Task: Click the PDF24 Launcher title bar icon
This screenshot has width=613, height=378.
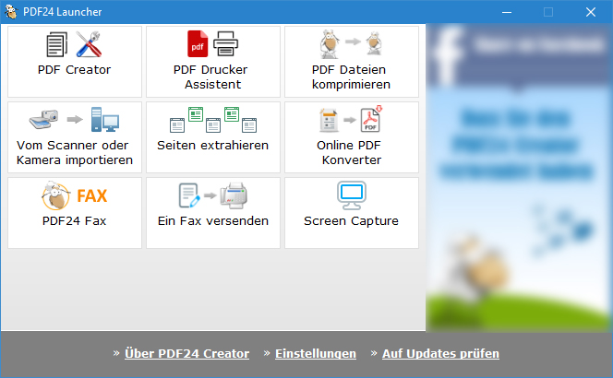Action: (12, 12)
